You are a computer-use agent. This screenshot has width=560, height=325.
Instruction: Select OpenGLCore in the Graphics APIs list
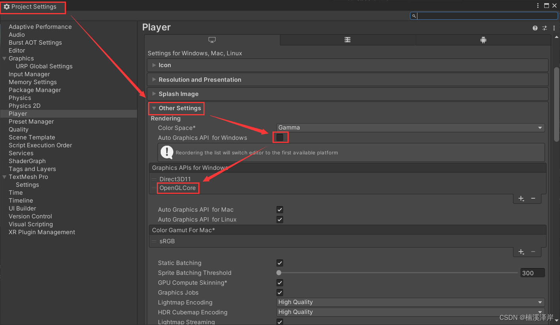(178, 188)
